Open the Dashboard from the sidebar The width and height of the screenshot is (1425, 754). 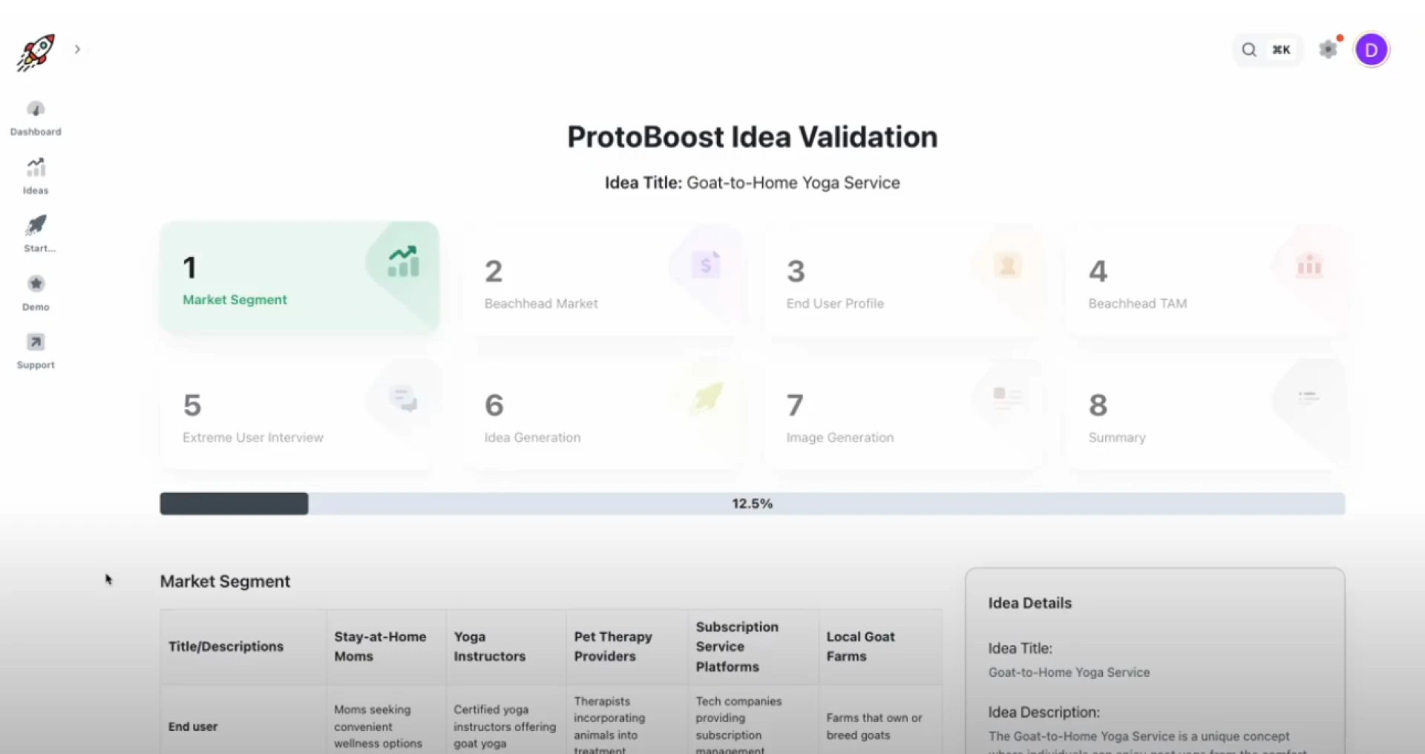point(36,117)
